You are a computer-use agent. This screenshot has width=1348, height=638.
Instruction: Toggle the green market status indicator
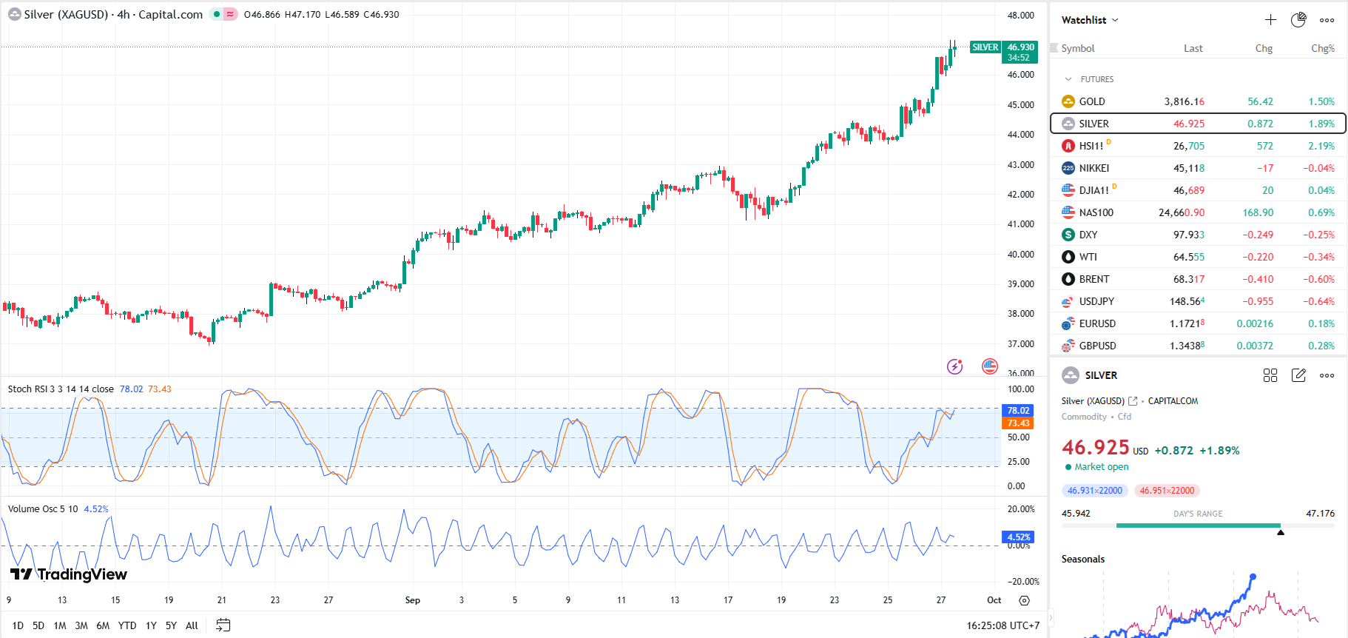coord(217,14)
